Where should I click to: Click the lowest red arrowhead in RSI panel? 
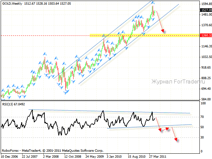177,141
